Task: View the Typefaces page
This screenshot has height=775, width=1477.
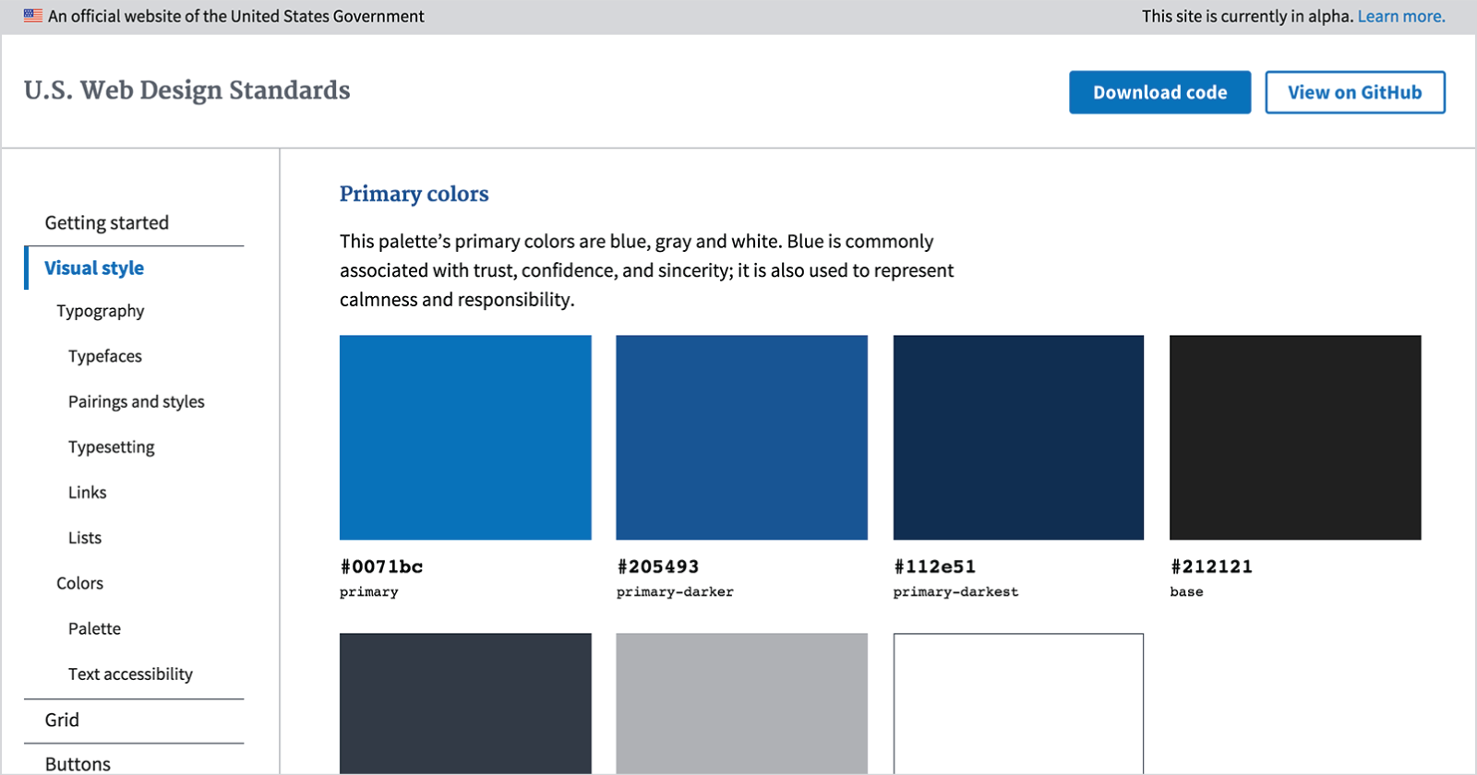Action: click(x=104, y=356)
